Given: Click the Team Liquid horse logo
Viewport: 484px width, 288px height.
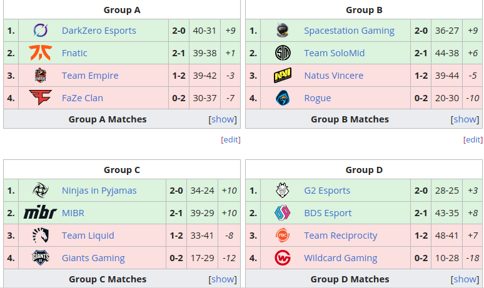Looking at the screenshot, I should point(40,236).
